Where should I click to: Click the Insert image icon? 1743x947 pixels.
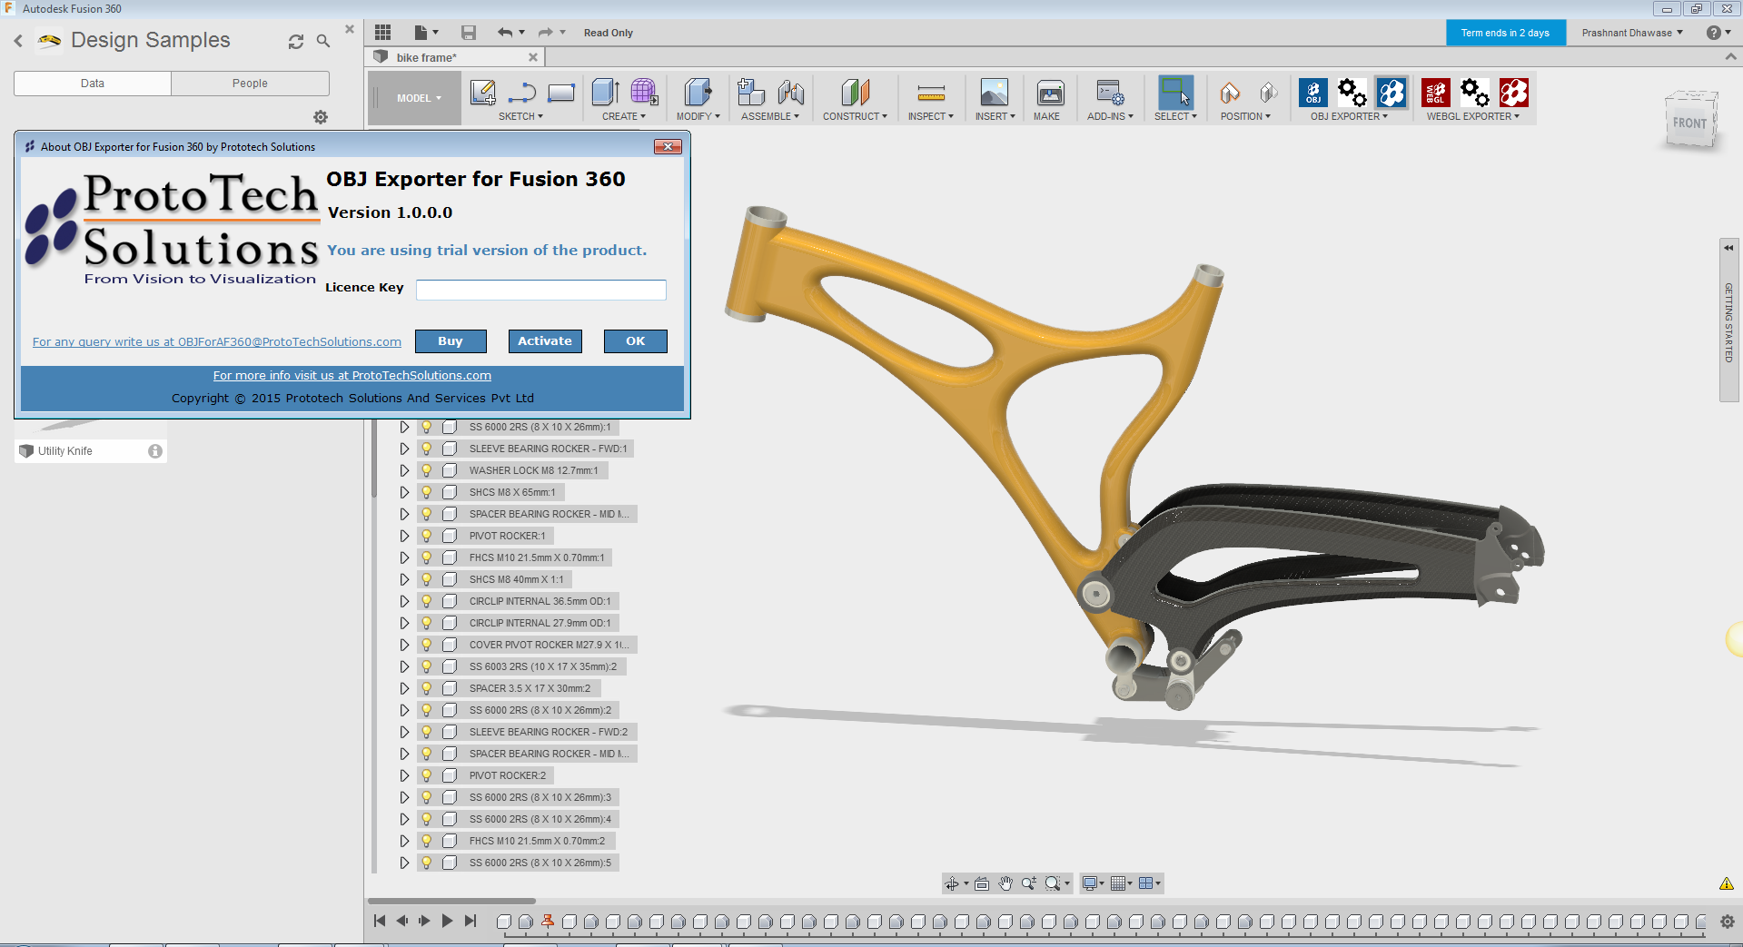[x=995, y=93]
